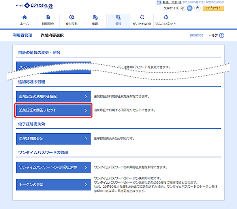Click the user icon beside the name
The width and height of the screenshot is (237, 209).
click(159, 3)
